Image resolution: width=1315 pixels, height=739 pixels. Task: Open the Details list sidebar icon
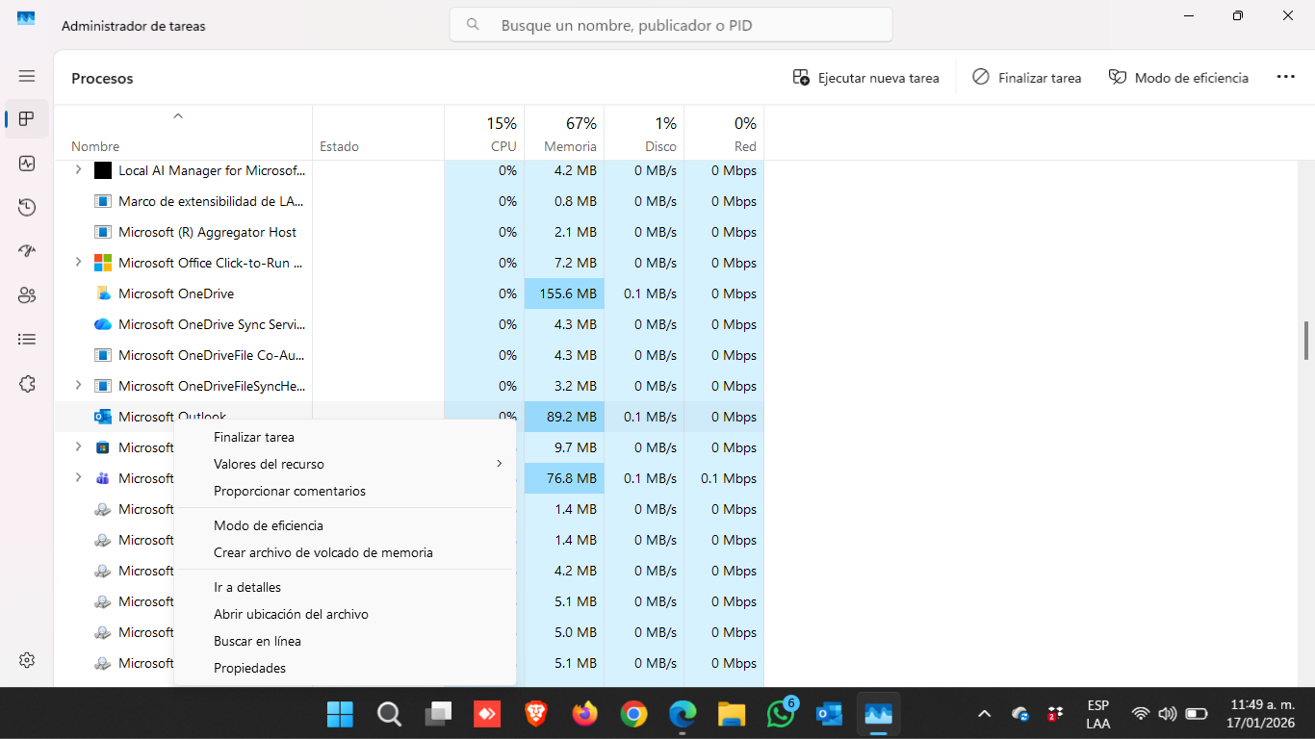click(27, 339)
